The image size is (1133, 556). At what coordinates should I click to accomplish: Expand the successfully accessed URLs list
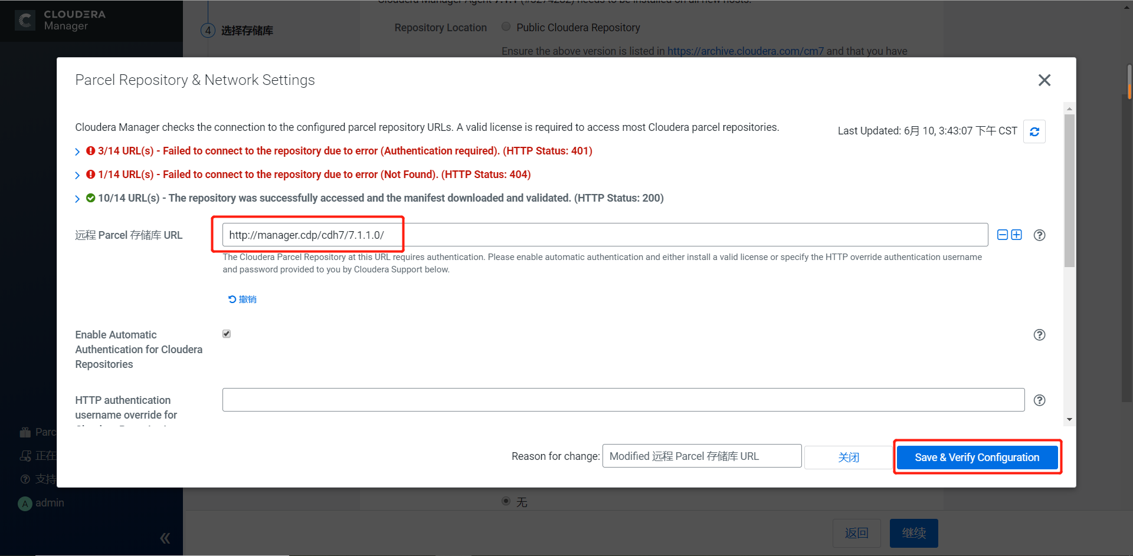77,199
